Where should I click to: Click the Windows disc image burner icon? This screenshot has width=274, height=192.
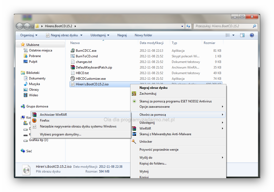point(35,126)
